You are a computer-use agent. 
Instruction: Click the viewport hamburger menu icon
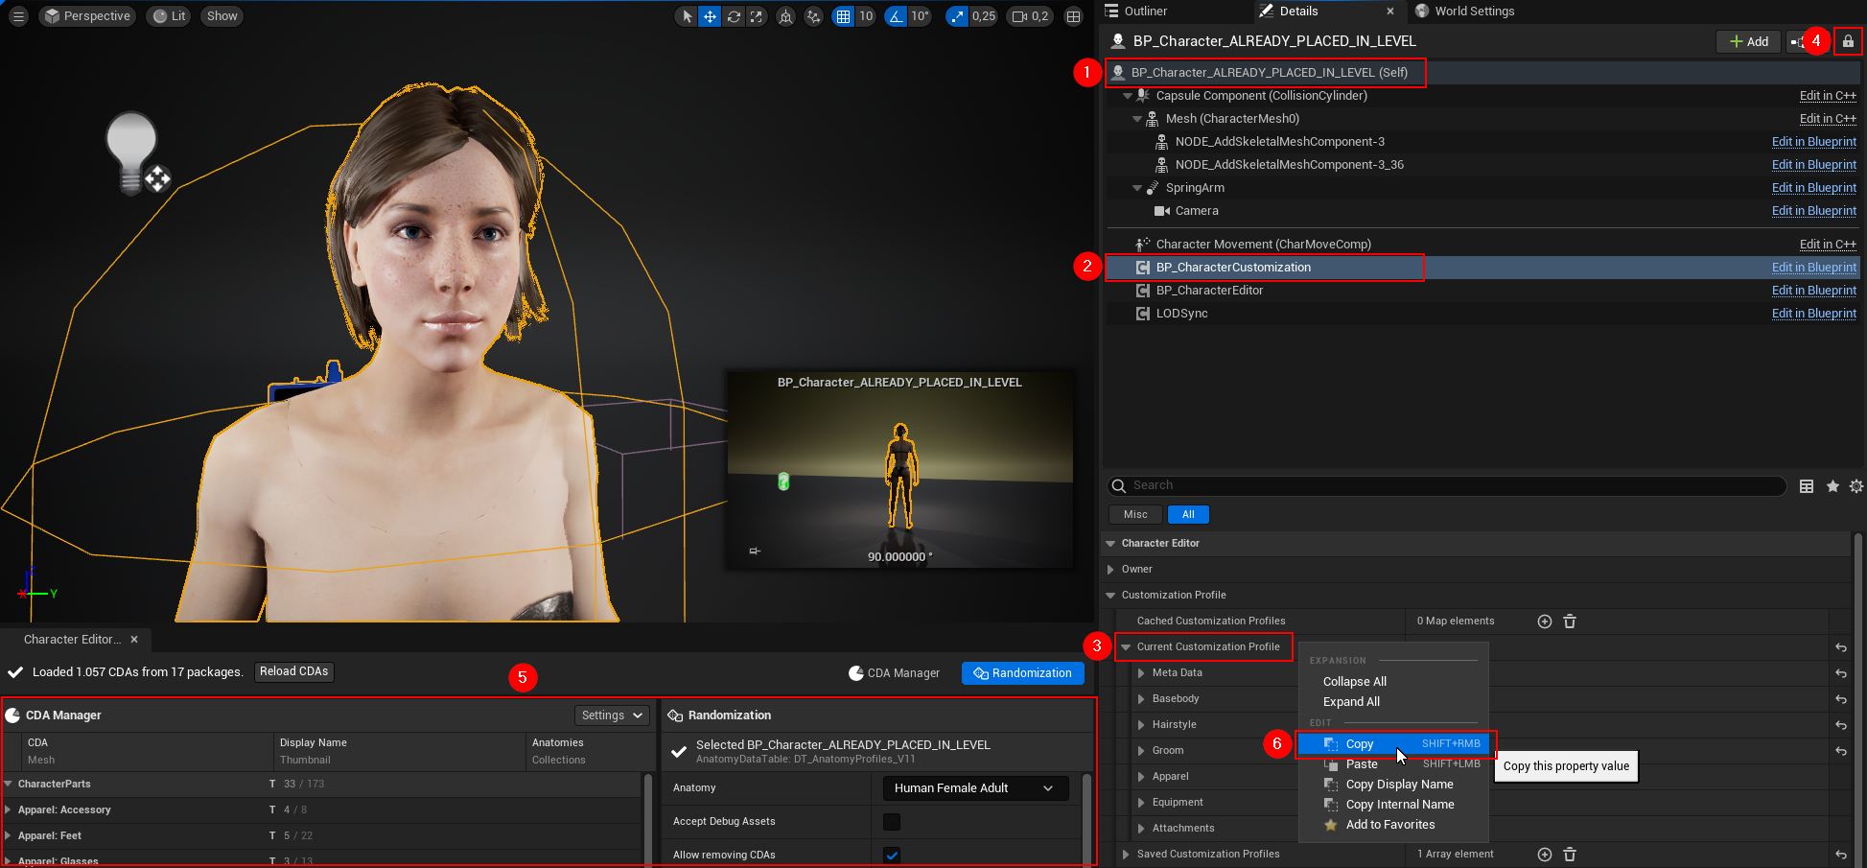[x=18, y=16]
